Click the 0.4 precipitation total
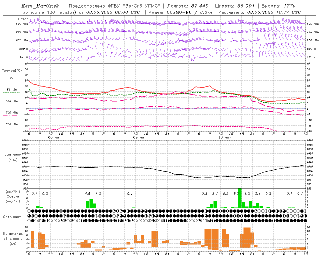 click(34, 194)
